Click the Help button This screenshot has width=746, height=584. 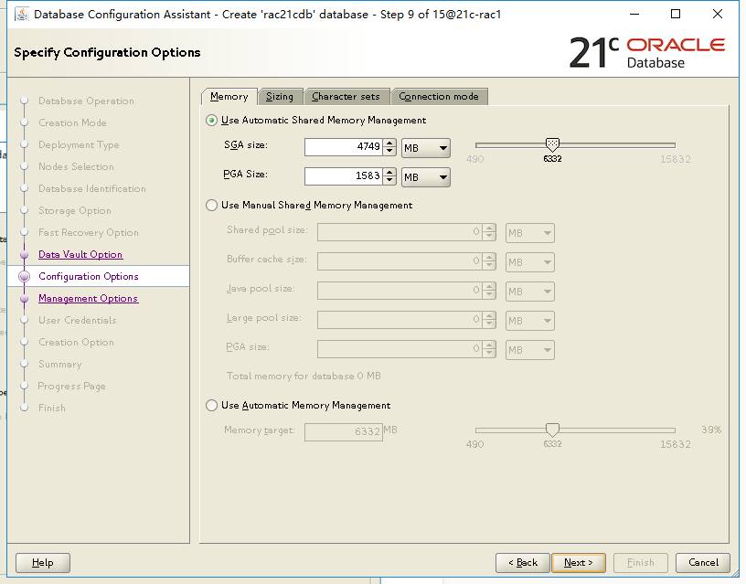coord(43,563)
